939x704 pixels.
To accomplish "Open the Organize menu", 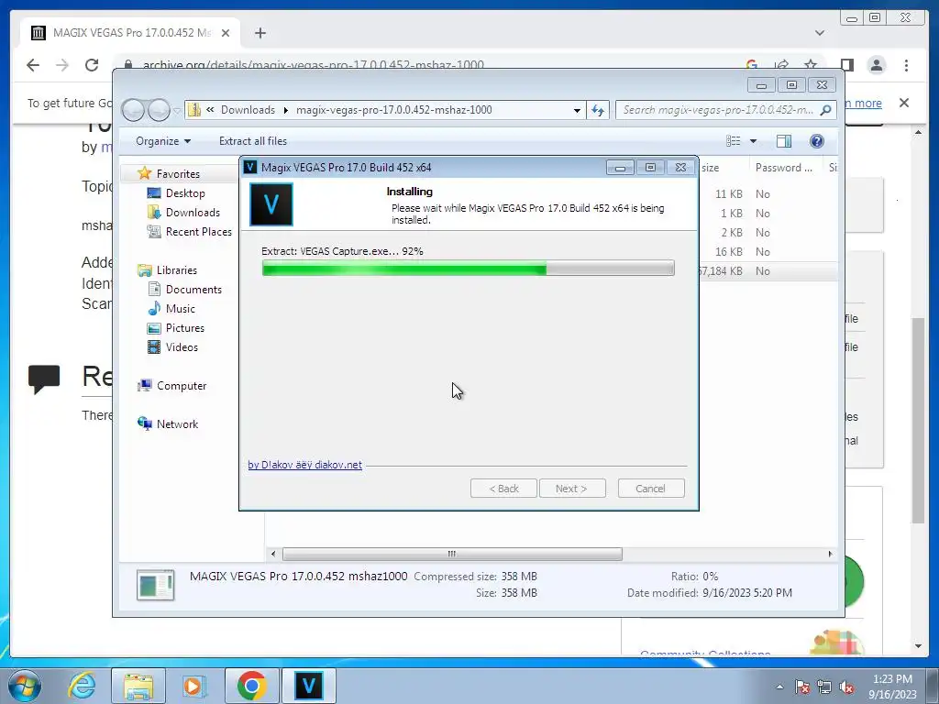I will [x=163, y=141].
